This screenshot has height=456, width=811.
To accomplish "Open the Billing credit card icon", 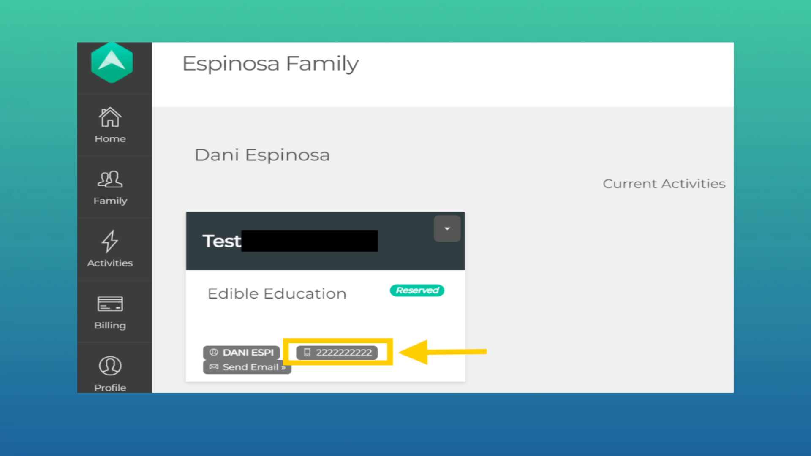I will (110, 304).
